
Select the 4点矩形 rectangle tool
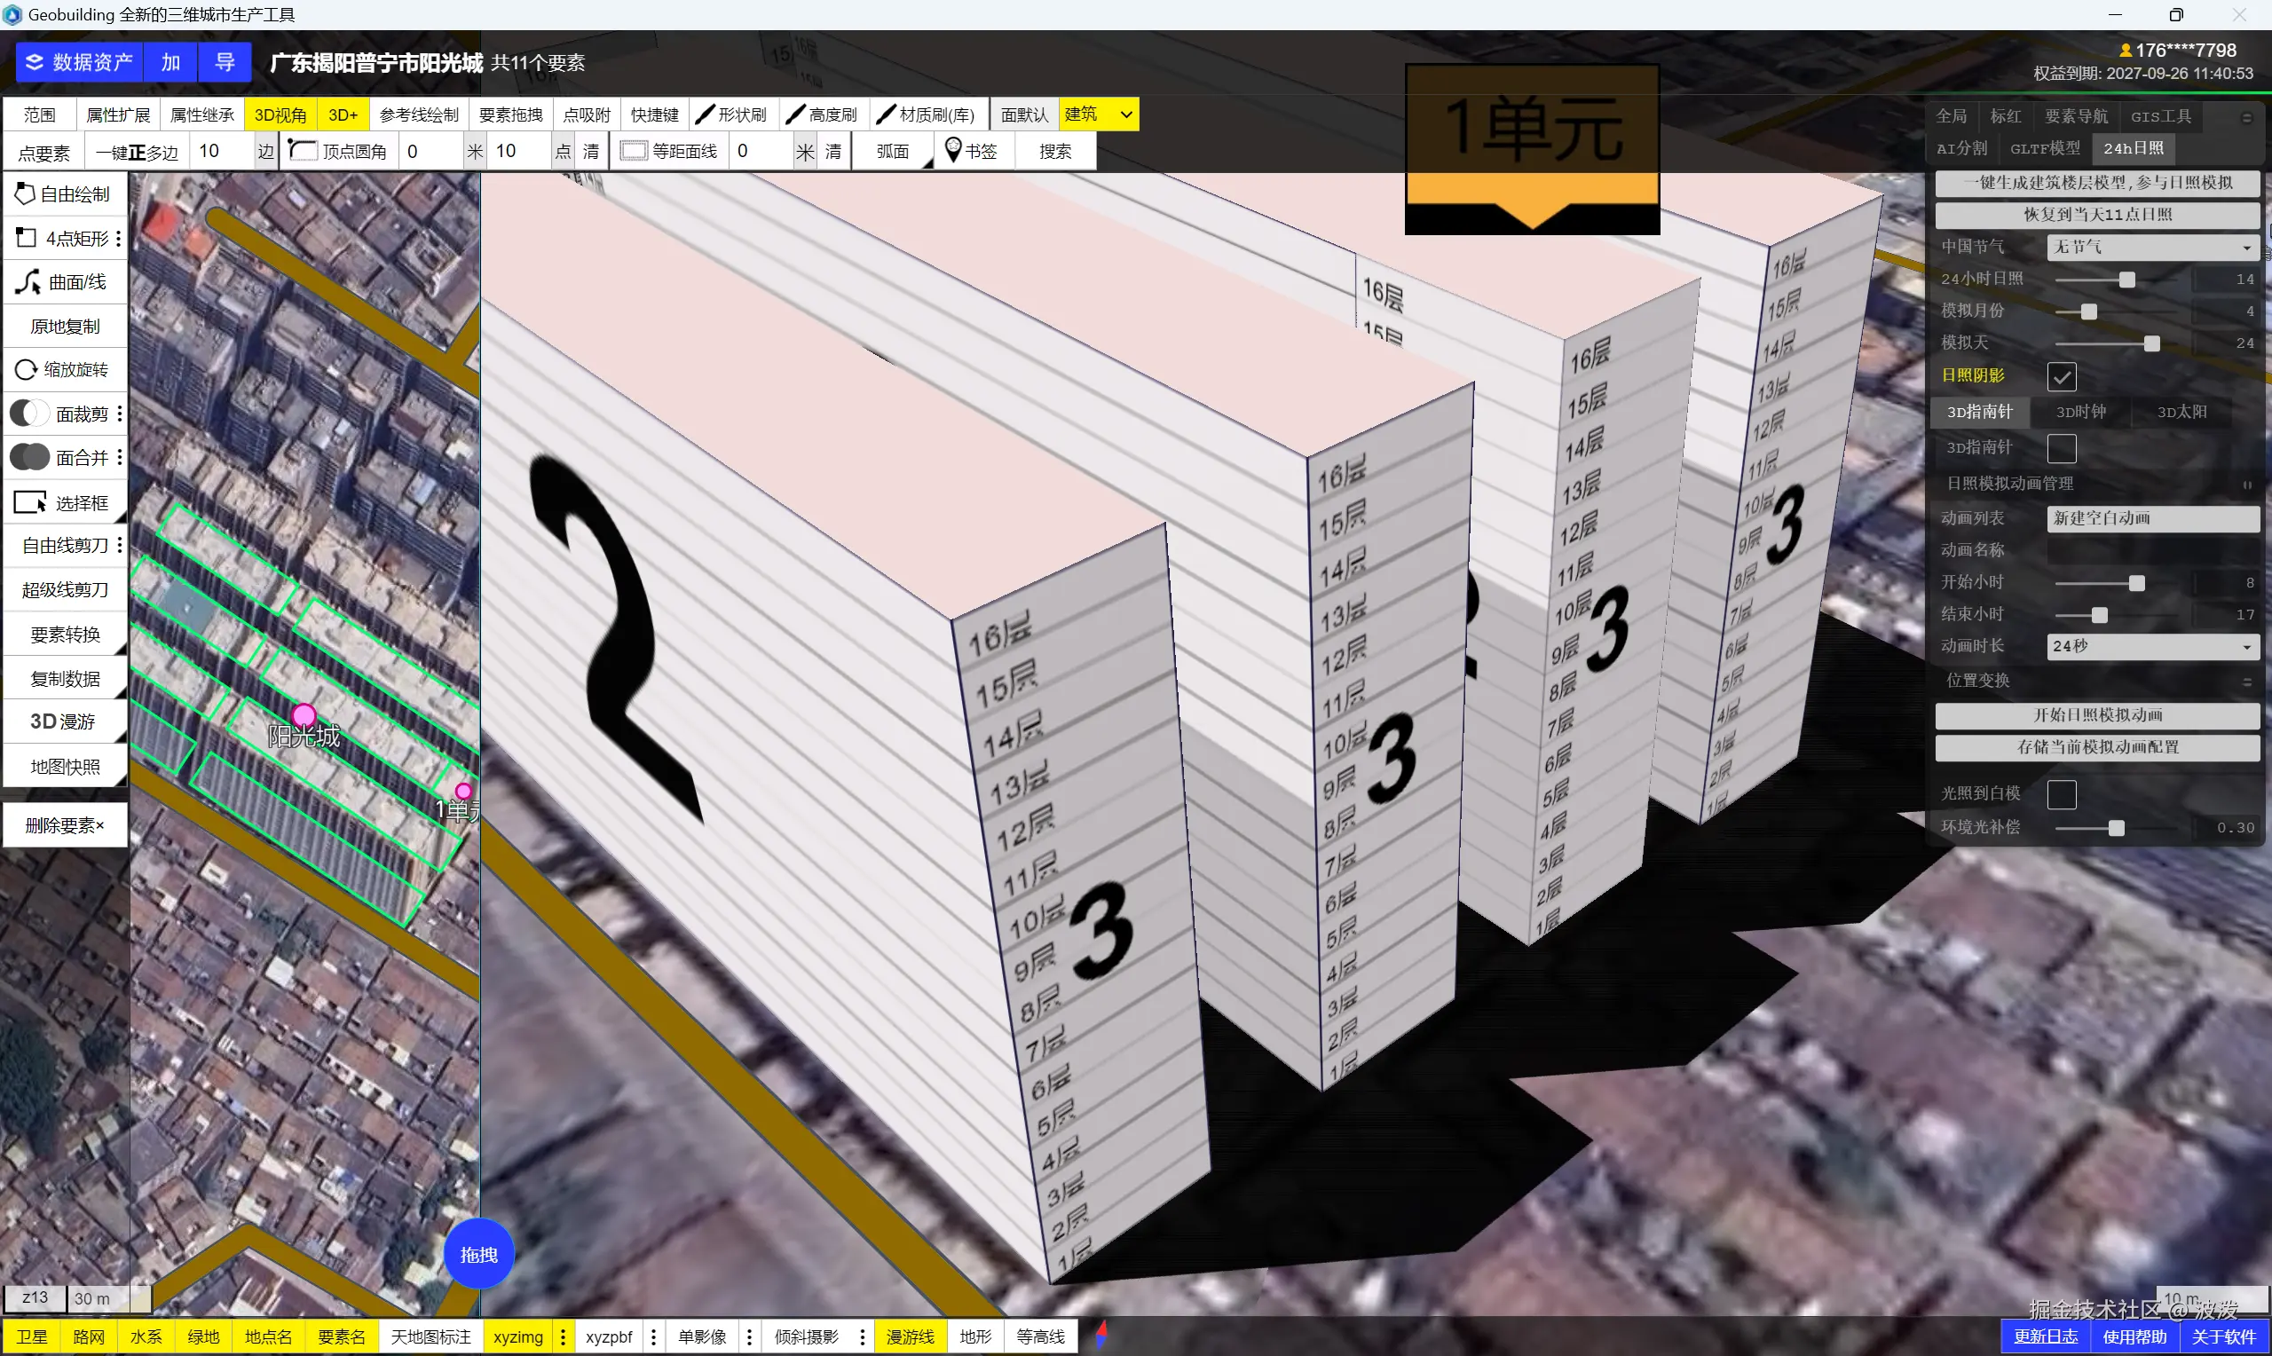click(x=64, y=239)
